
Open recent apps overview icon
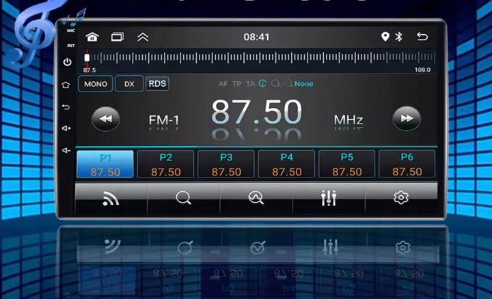point(118,37)
